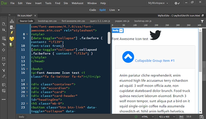Open the code snippets panel icon
The width and height of the screenshot is (206, 119).
coord(12,27)
